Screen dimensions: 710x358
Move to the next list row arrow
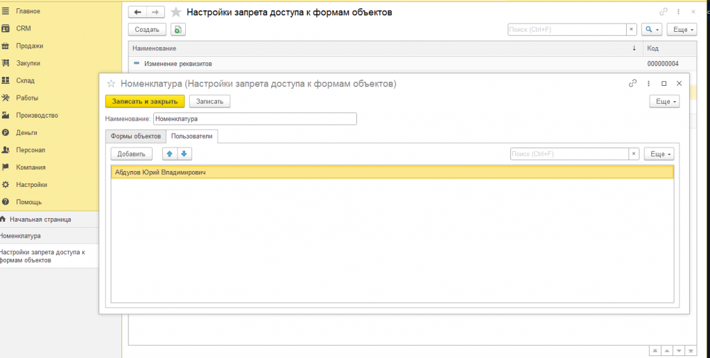click(x=679, y=351)
